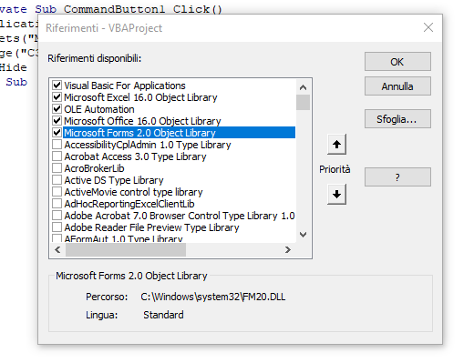Screen dimensions: 474x363
Task: Enable the AcroBrokerLib reference checkbox
Action: [x=57, y=168]
